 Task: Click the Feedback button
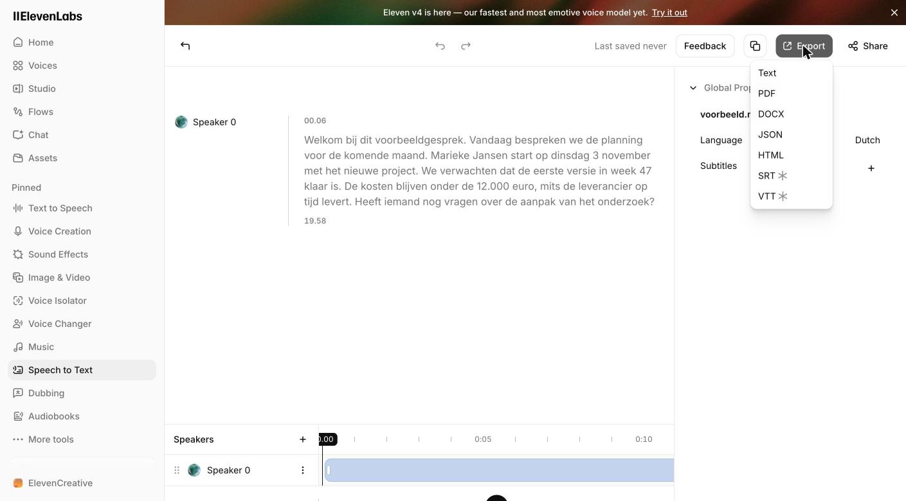[x=705, y=46]
